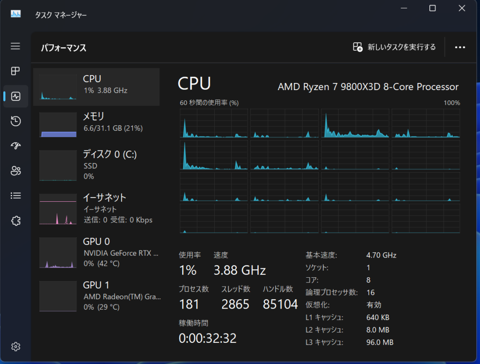This screenshot has height=364, width=480.
Task: Click the third logical processor graph in top row
Action: (355, 123)
